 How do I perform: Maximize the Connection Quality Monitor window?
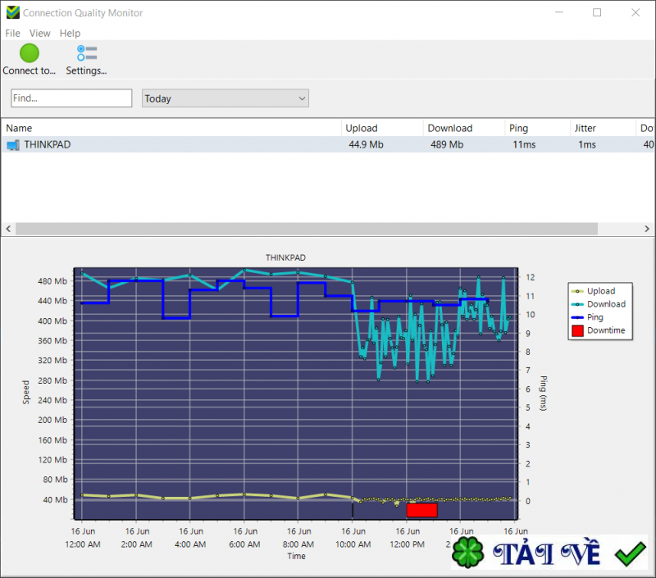[x=597, y=12]
